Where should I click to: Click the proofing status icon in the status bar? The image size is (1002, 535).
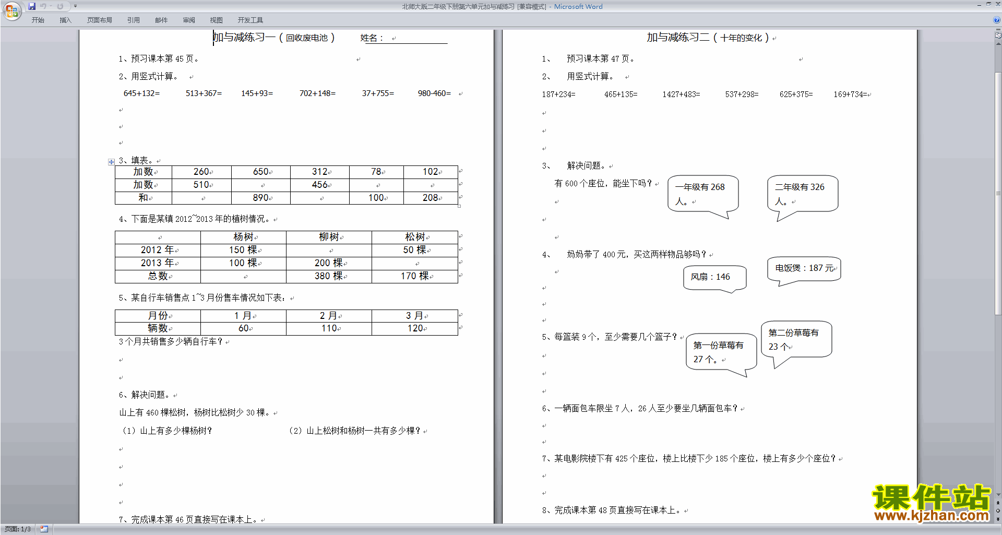(44, 529)
